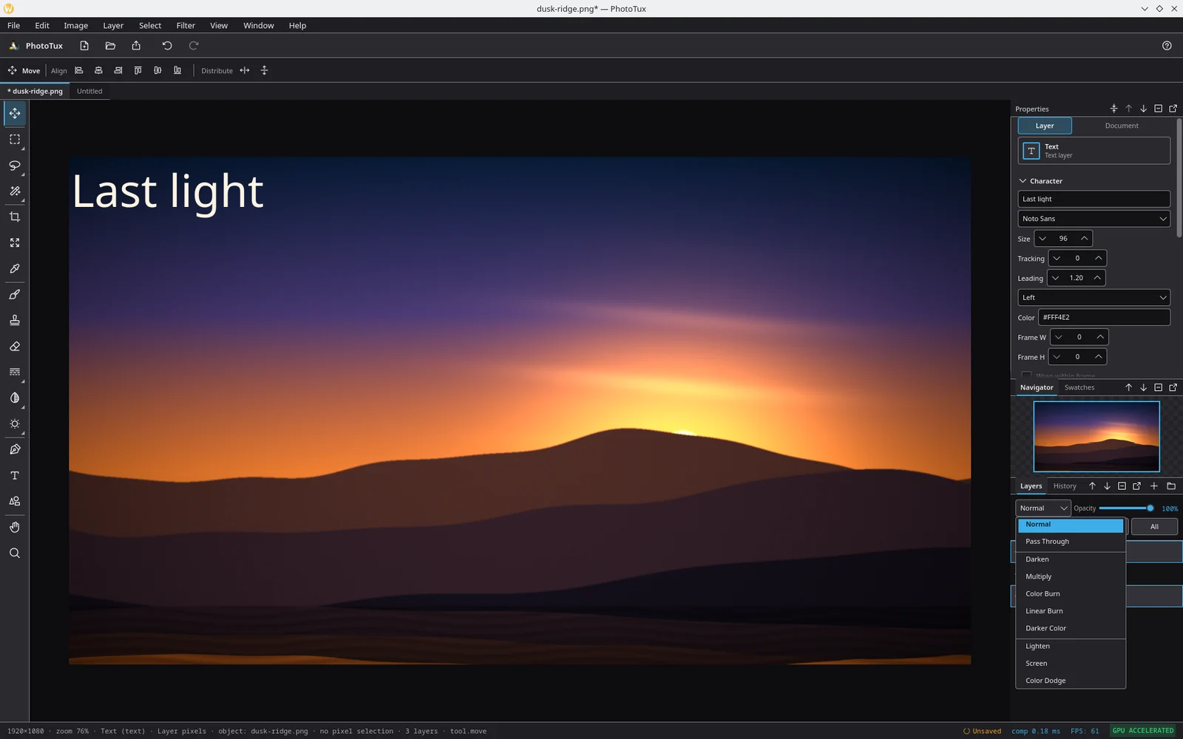Image resolution: width=1183 pixels, height=739 pixels.
Task: Create new layer group folder icon
Action: (x=1171, y=486)
